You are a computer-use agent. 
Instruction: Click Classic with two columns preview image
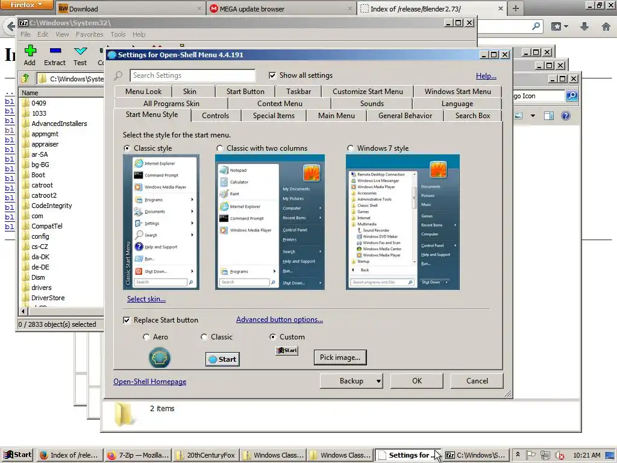(270, 222)
